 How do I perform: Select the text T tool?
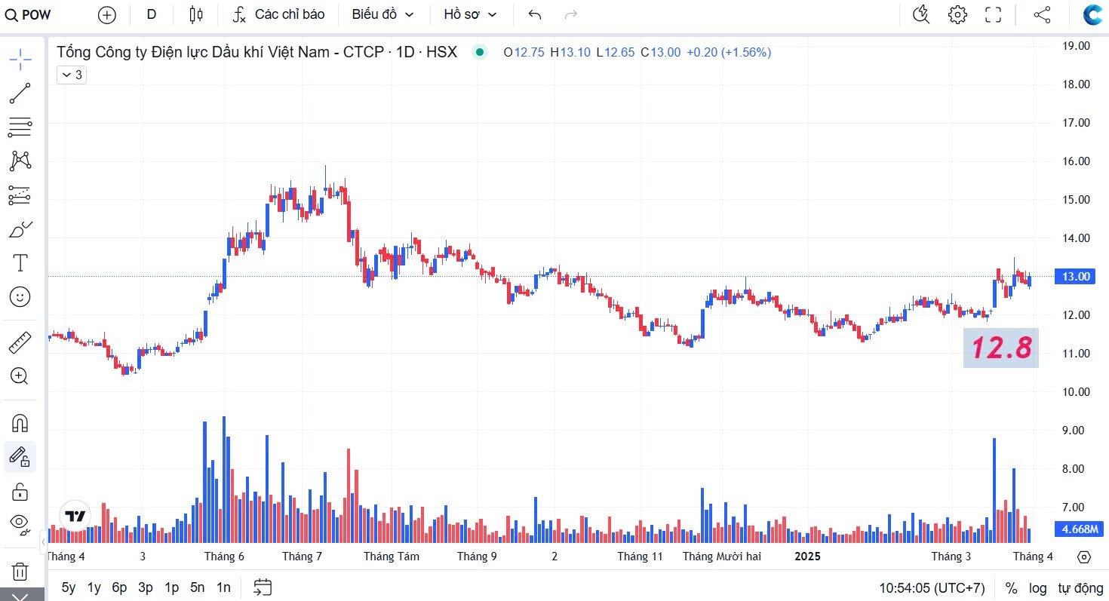20,263
